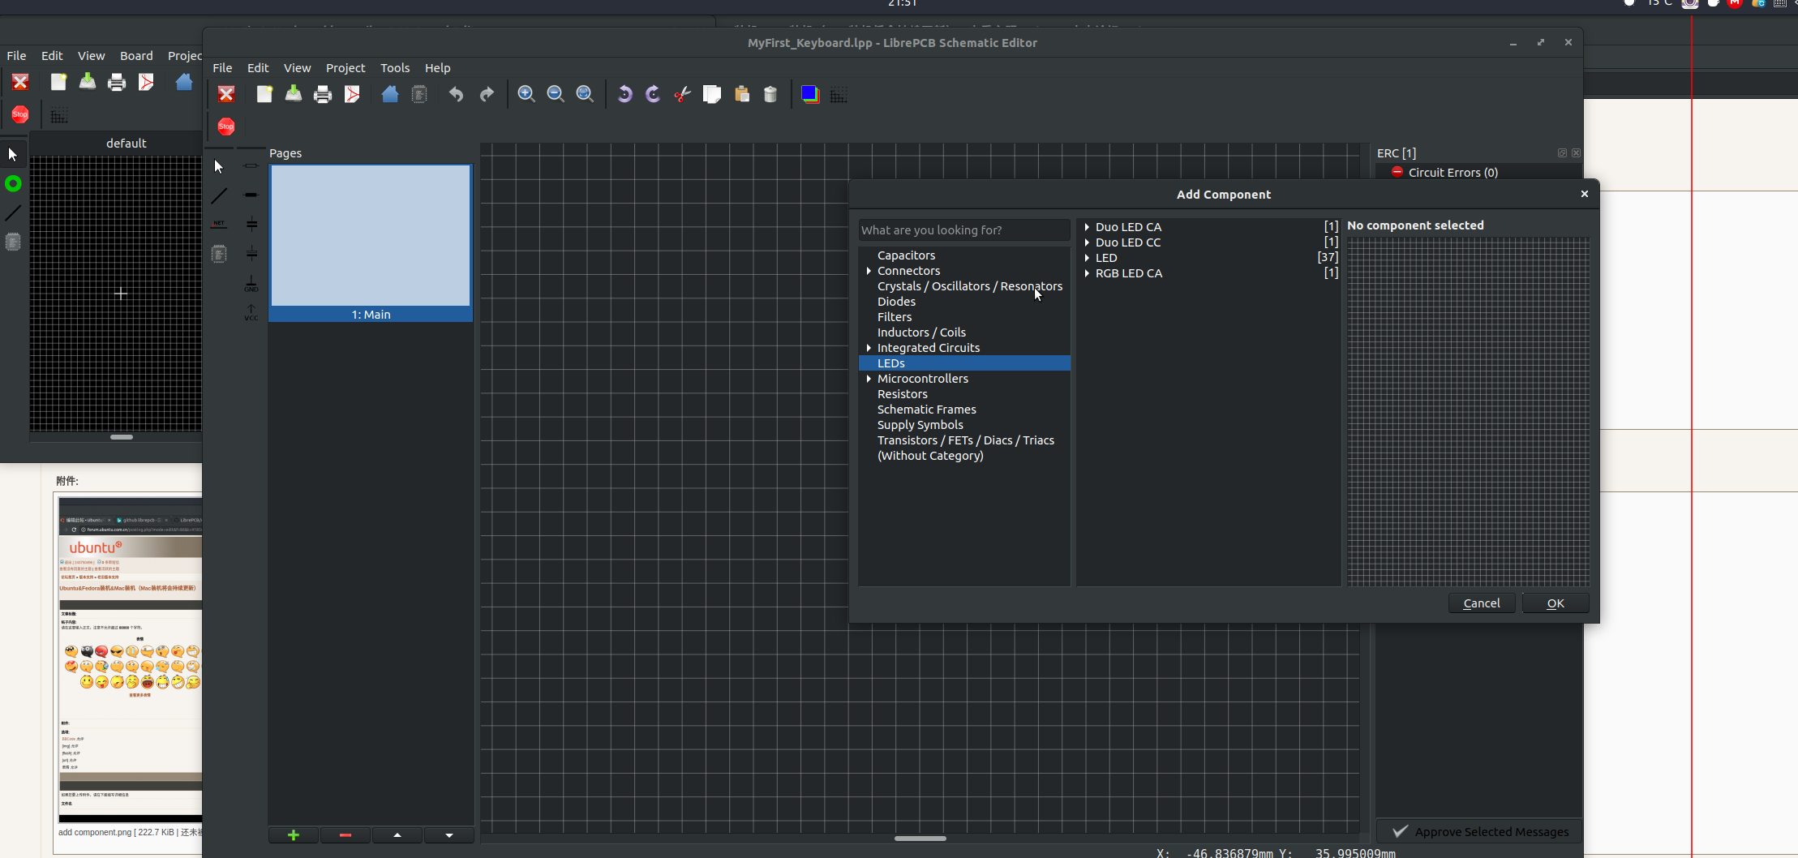Click Approve Selected Messages button

click(x=1480, y=832)
